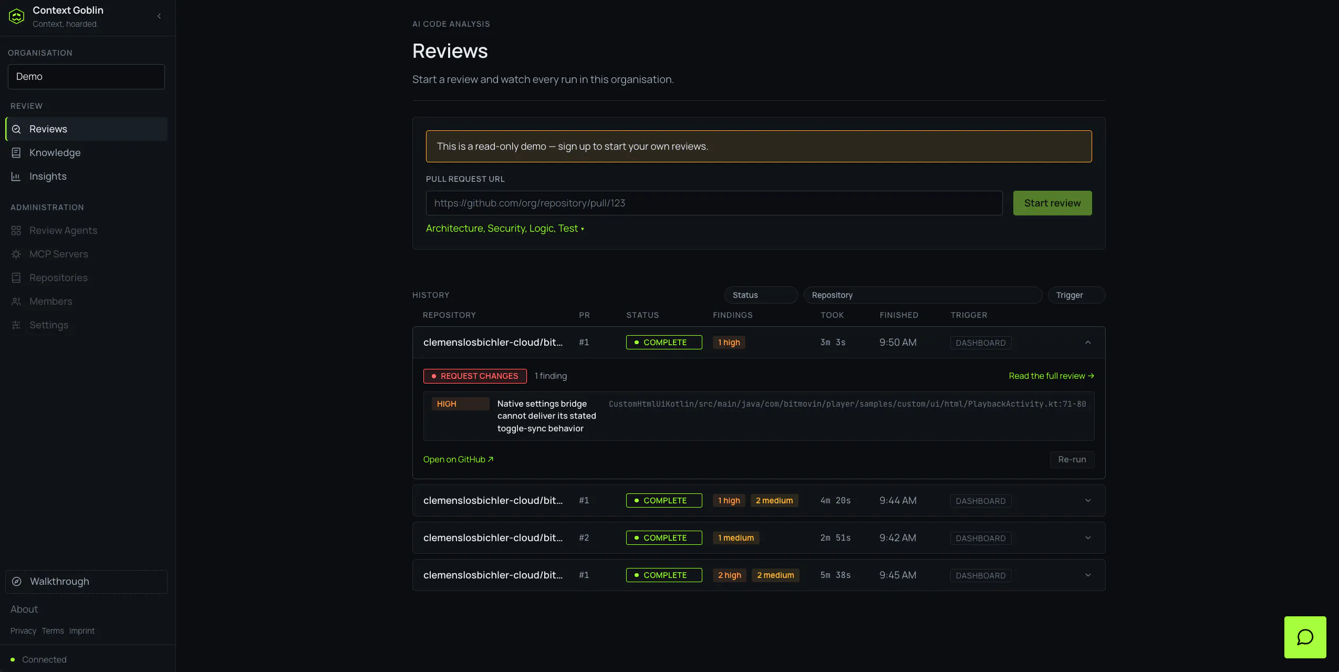Click the Knowledge book icon
Screen dimensions: 1339x672
[x=16, y=153]
